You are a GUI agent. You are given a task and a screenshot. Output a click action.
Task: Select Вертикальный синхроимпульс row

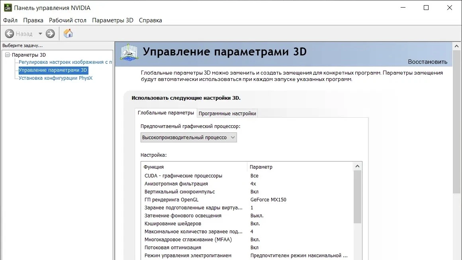pyautogui.click(x=247, y=191)
